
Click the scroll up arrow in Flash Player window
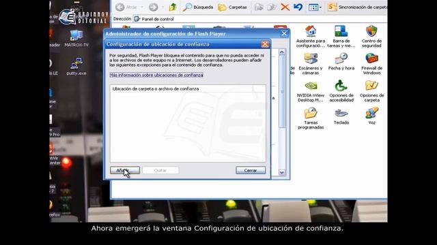(282, 52)
